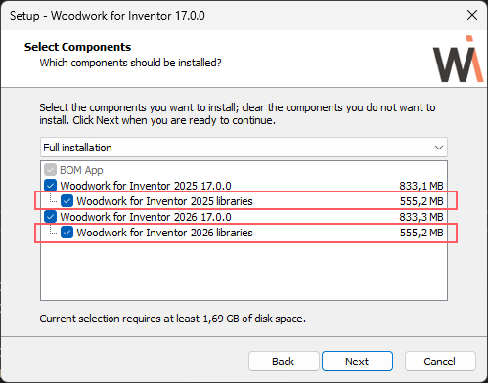This screenshot has height=383, width=488.
Task: Uncheck Woodwork for Inventor 2026 17.0.0
Action: coord(50,217)
